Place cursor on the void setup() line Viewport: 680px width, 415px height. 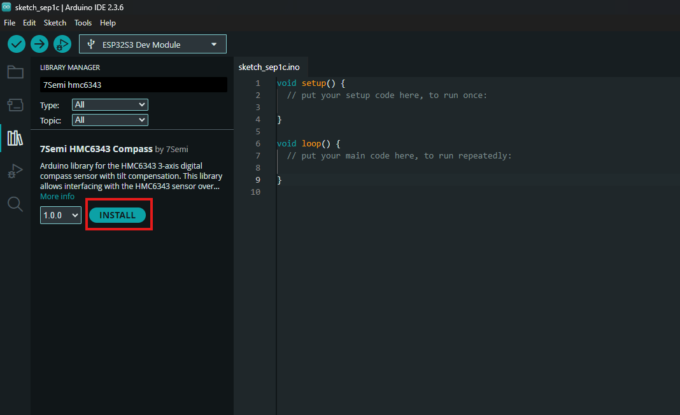(x=311, y=83)
